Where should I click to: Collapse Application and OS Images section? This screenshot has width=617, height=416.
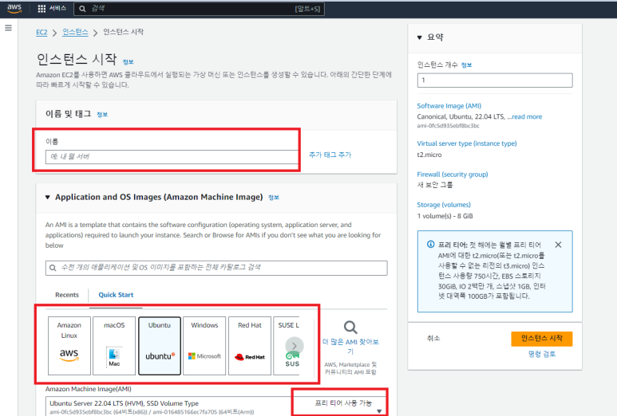coord(48,197)
